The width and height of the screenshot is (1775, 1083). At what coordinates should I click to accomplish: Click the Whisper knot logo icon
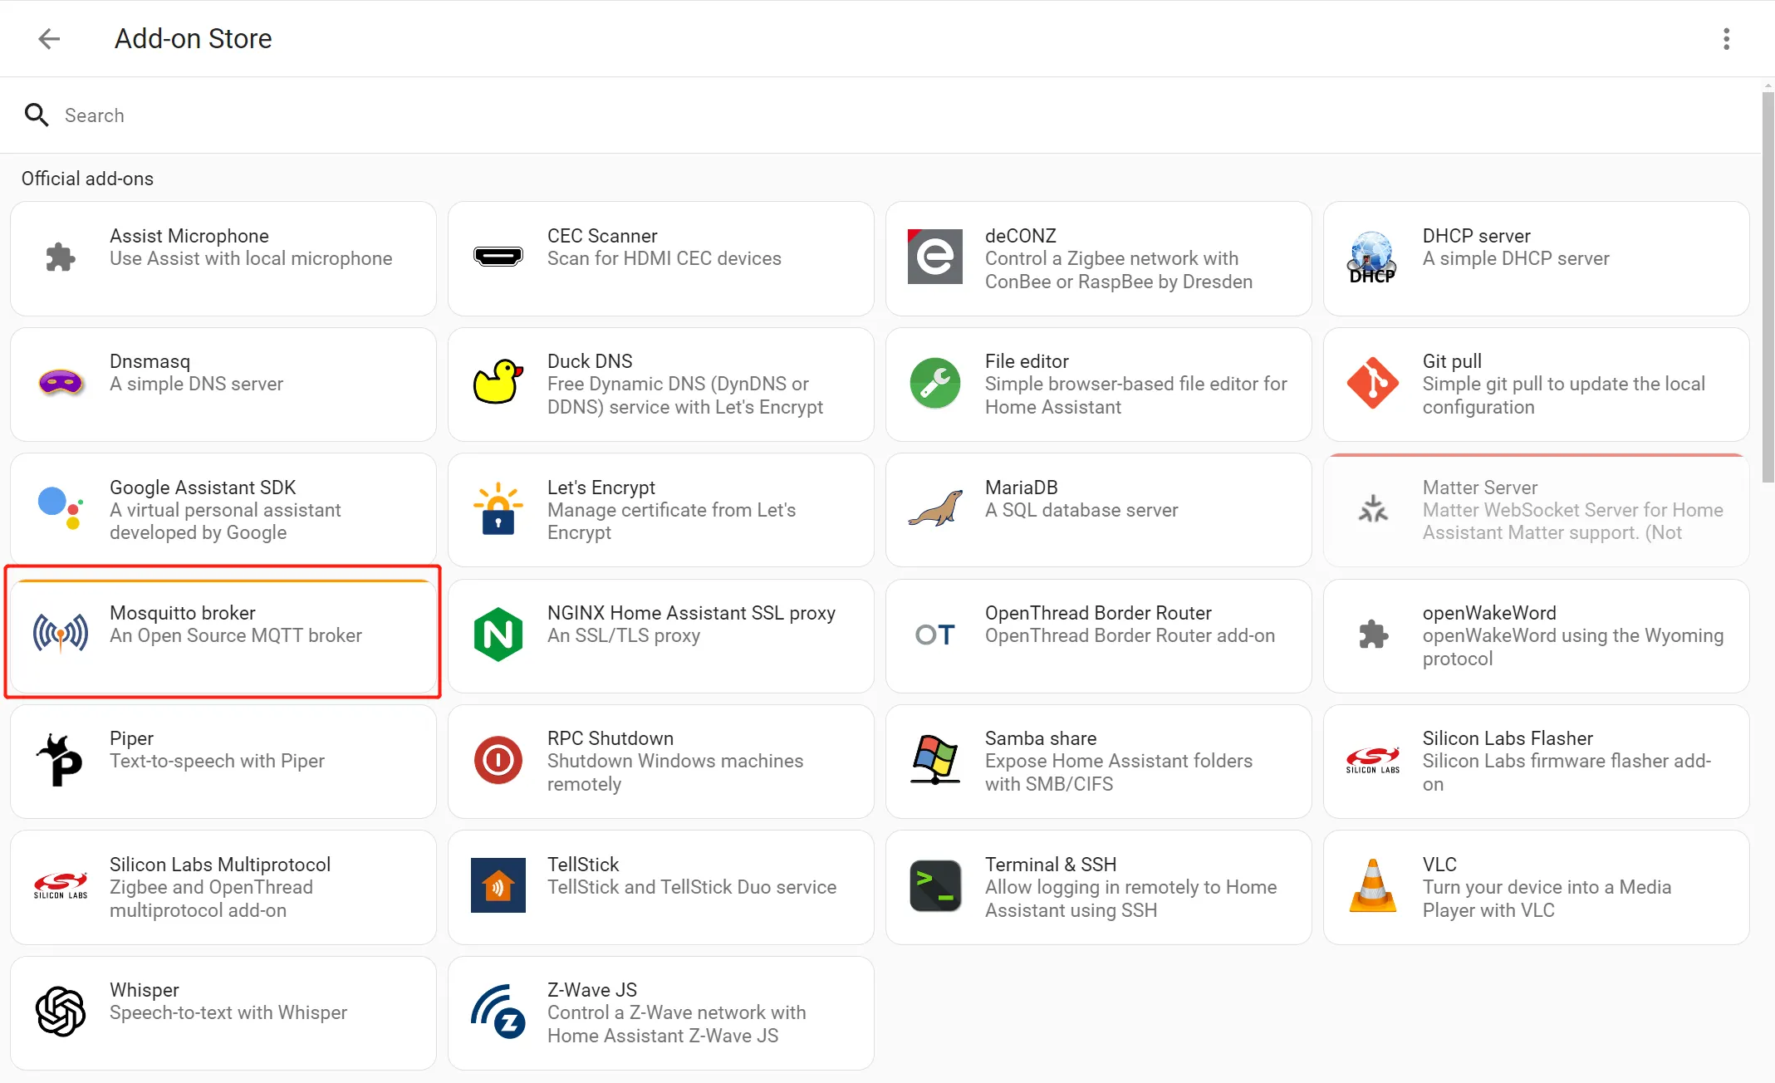[x=61, y=1011]
